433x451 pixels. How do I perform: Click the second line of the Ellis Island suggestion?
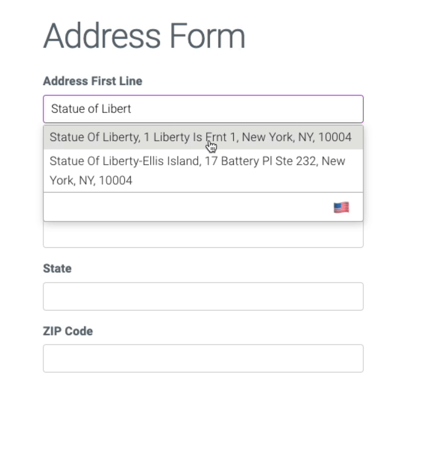[x=91, y=180]
